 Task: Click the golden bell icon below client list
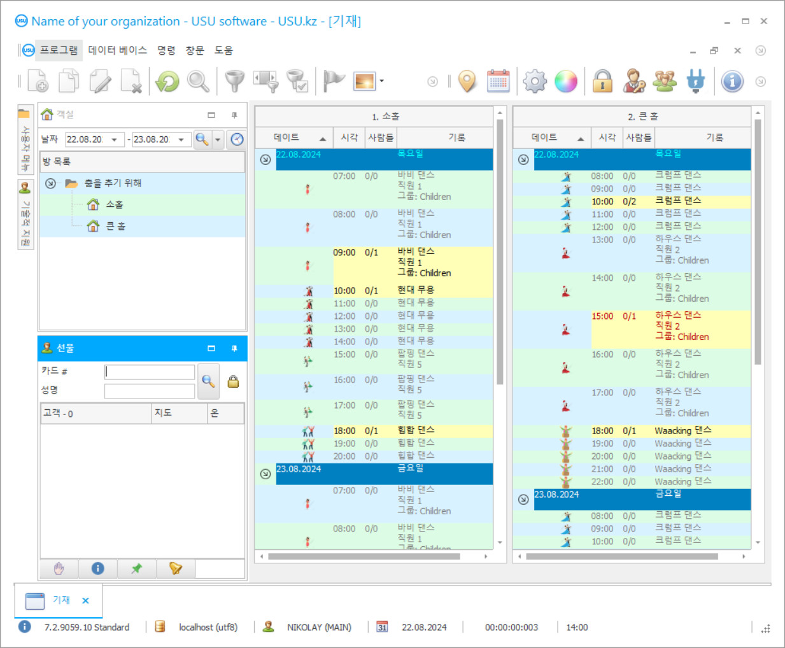(176, 568)
